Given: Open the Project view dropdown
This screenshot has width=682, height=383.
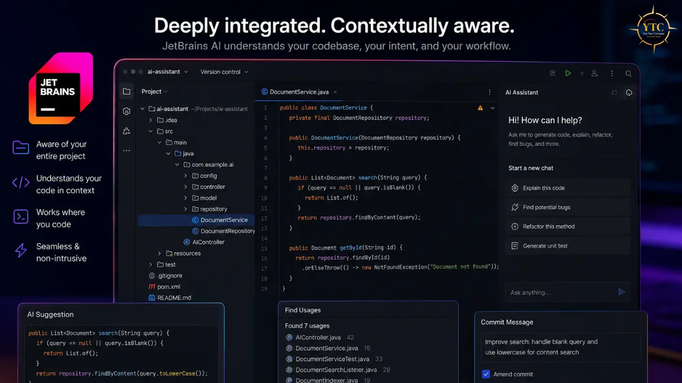Looking at the screenshot, I should pos(155,91).
